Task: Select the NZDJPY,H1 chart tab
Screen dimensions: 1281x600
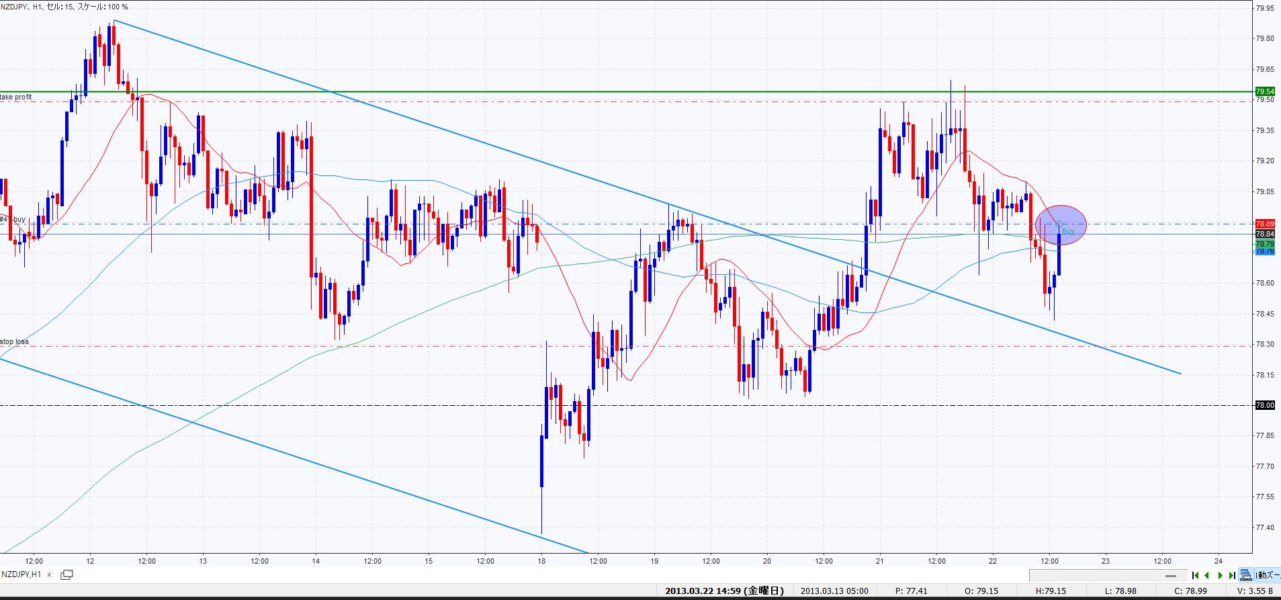Action: point(21,574)
